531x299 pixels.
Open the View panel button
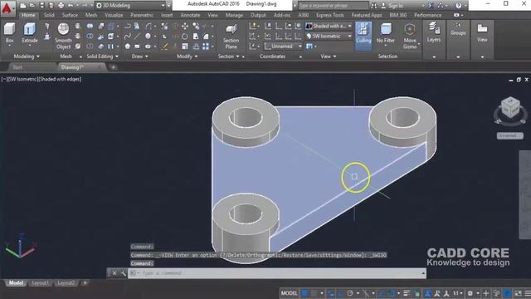tap(482, 32)
